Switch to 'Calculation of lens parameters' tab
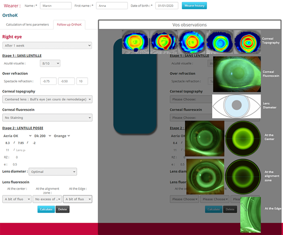 27,25
